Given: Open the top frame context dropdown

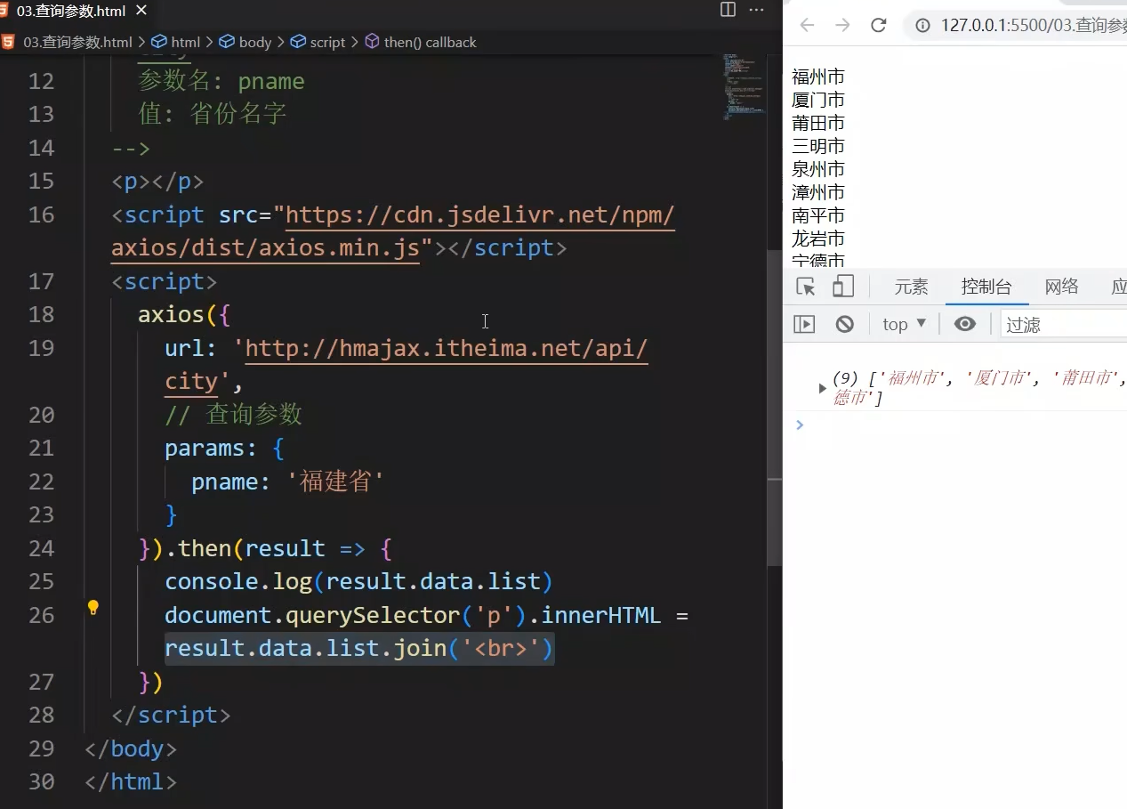Looking at the screenshot, I should pos(901,324).
